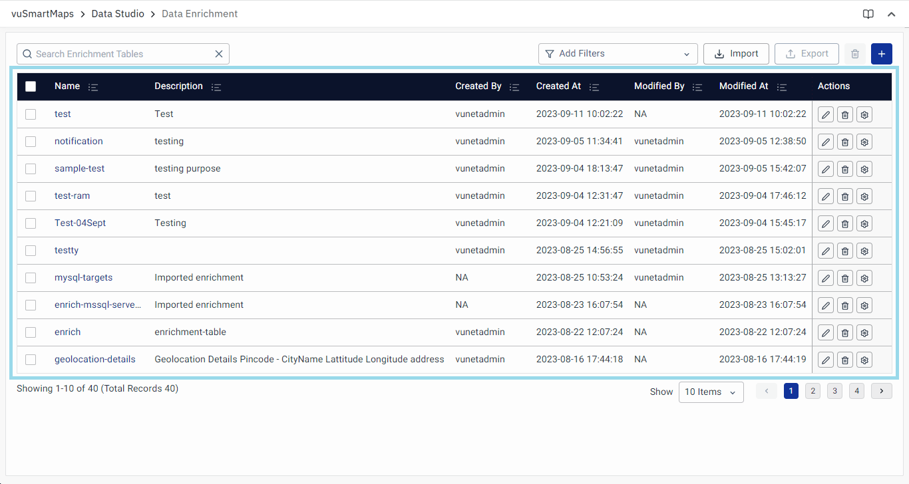The width and height of the screenshot is (909, 484).
Task: Go to pagination page 3
Action: (834, 391)
